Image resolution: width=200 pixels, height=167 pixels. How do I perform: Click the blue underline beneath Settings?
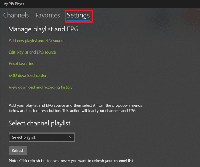[79, 20]
